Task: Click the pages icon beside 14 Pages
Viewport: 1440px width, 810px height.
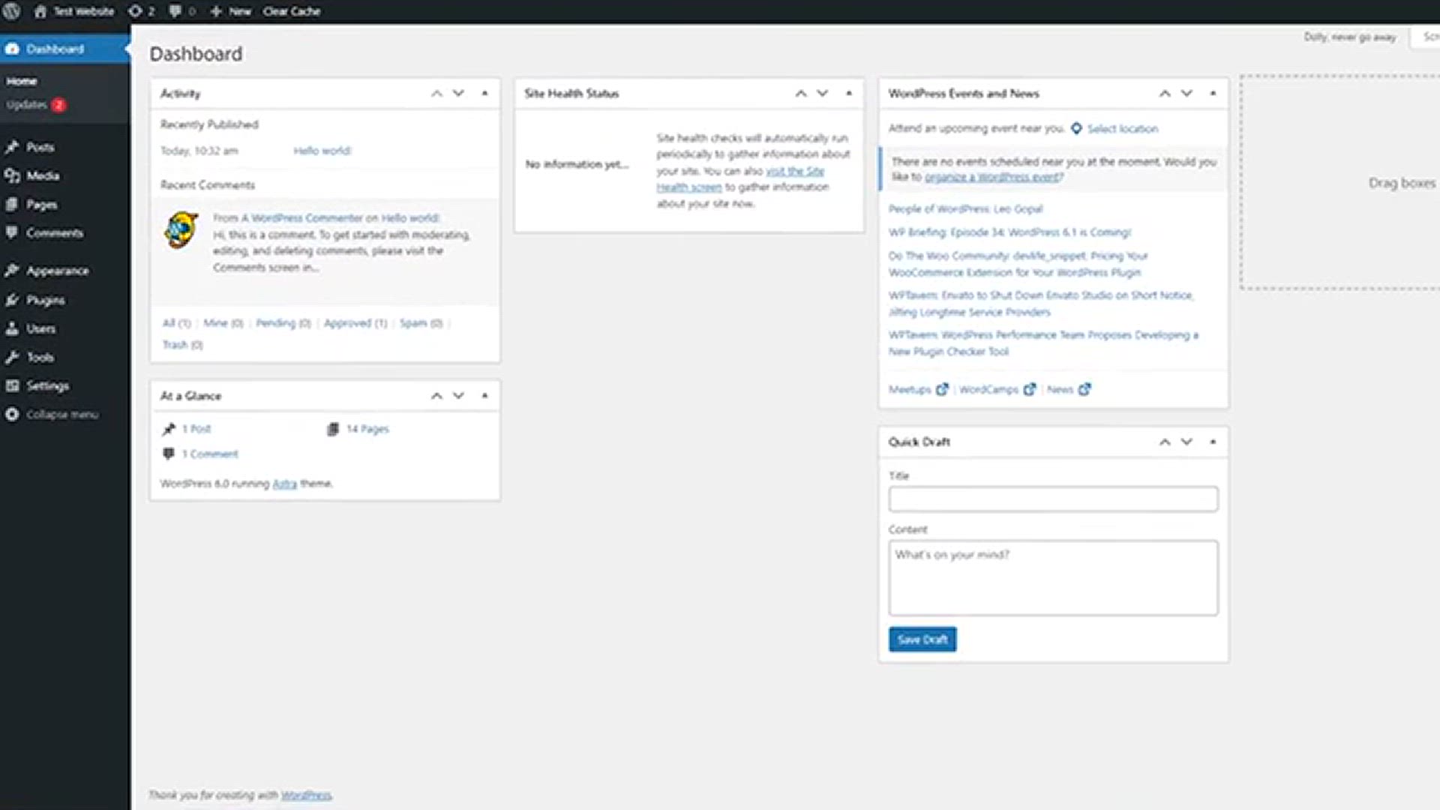Action: pos(333,429)
